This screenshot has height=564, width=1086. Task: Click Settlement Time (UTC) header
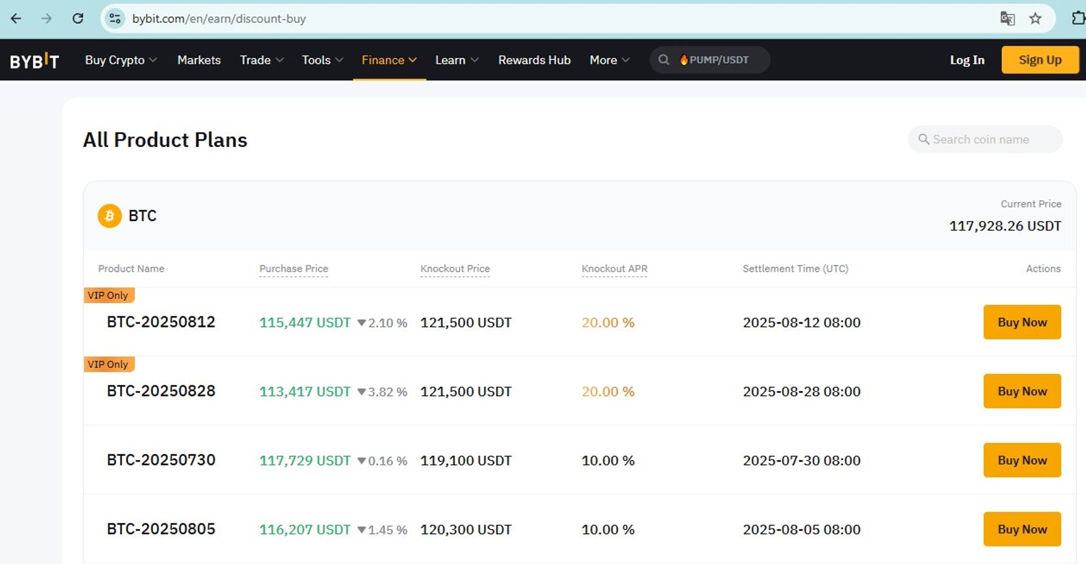click(795, 269)
